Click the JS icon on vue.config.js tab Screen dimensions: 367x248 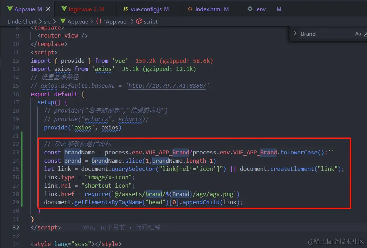click(126, 9)
